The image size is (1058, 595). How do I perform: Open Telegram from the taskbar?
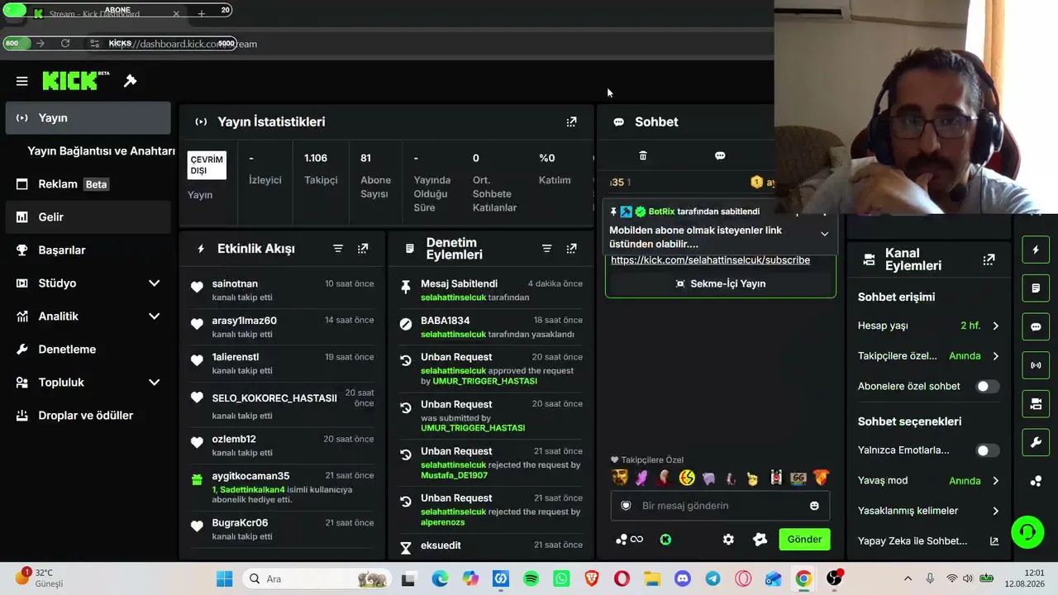[x=712, y=579]
